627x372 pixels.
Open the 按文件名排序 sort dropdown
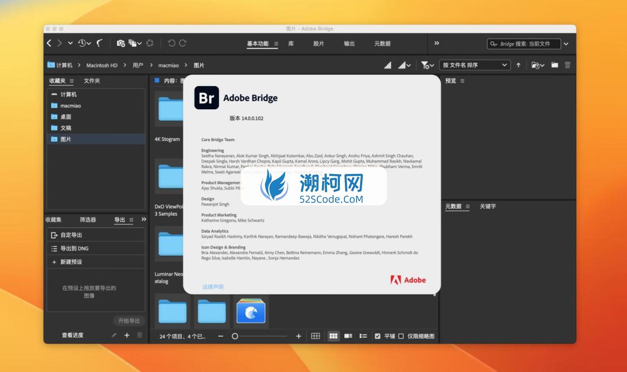click(x=475, y=65)
